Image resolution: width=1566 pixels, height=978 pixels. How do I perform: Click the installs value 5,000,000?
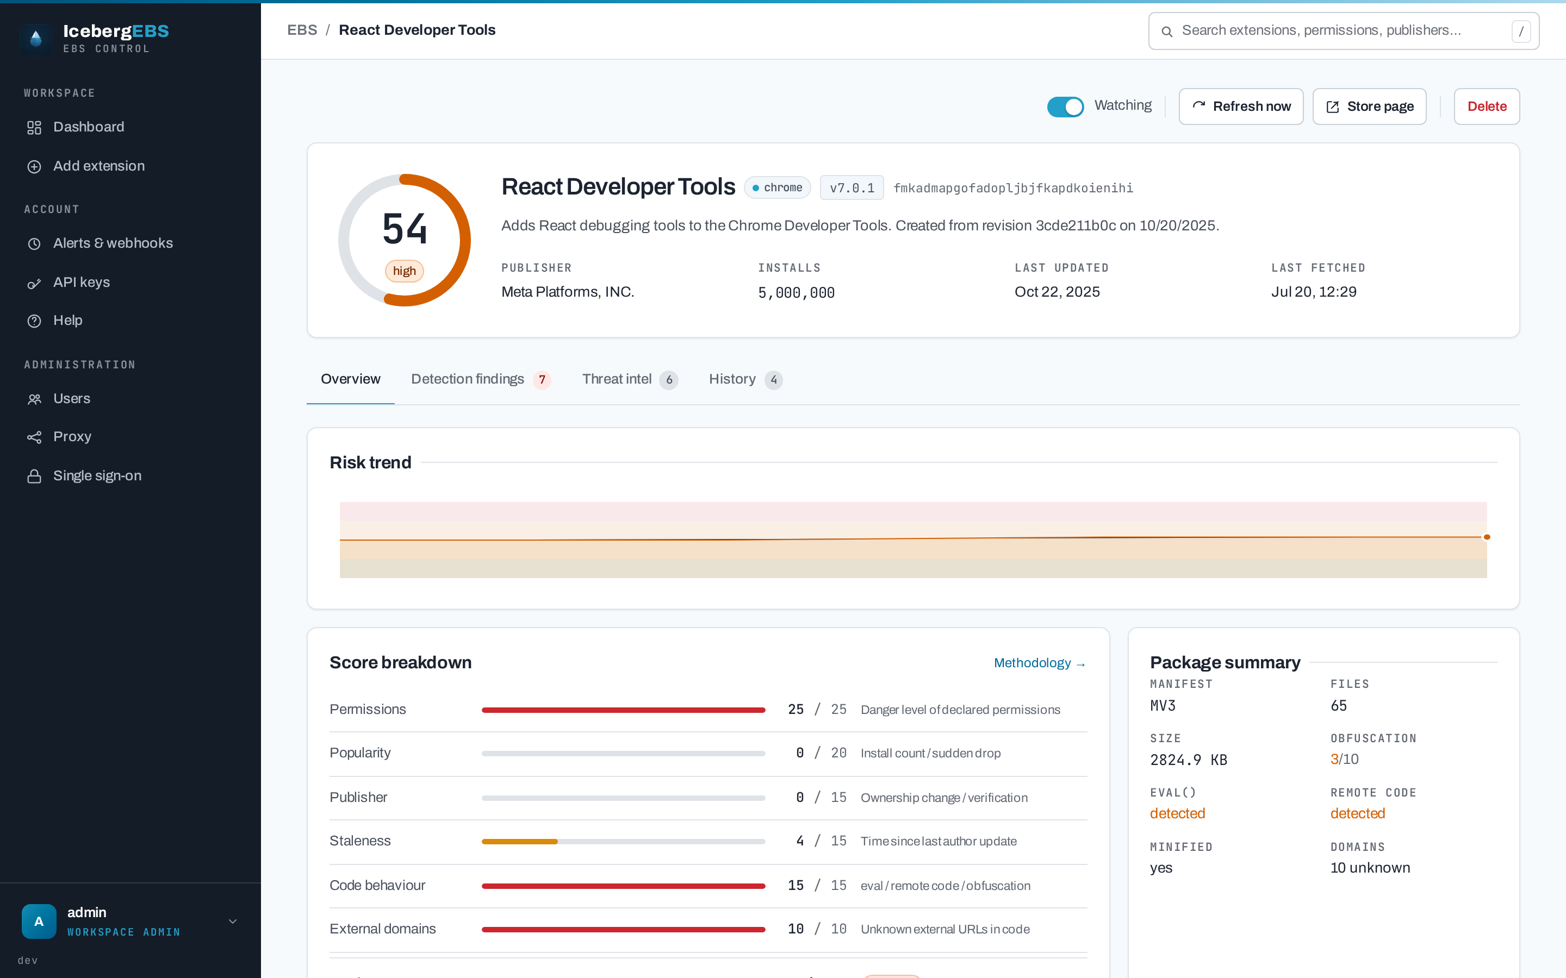click(796, 293)
